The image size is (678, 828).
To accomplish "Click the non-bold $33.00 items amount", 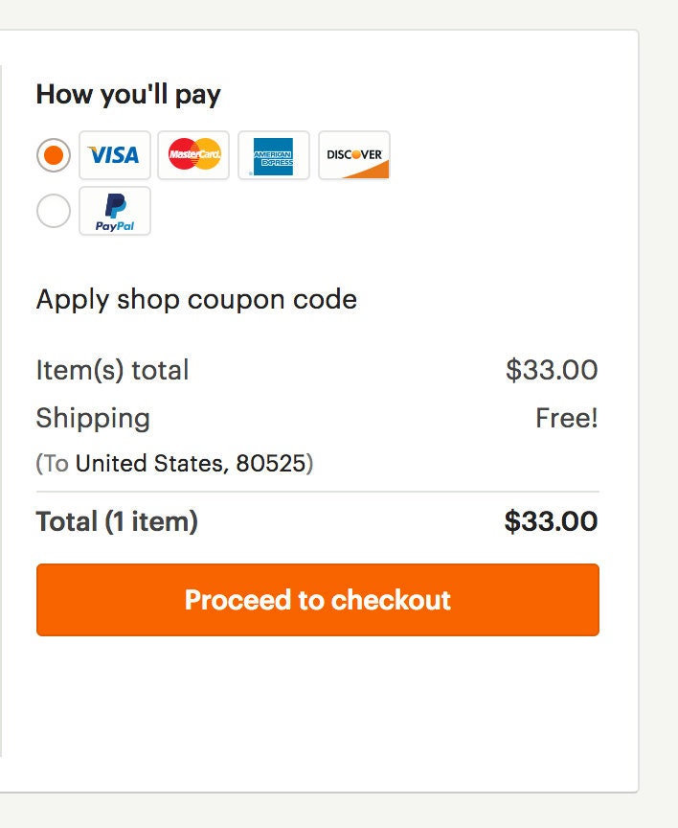I will [x=552, y=370].
